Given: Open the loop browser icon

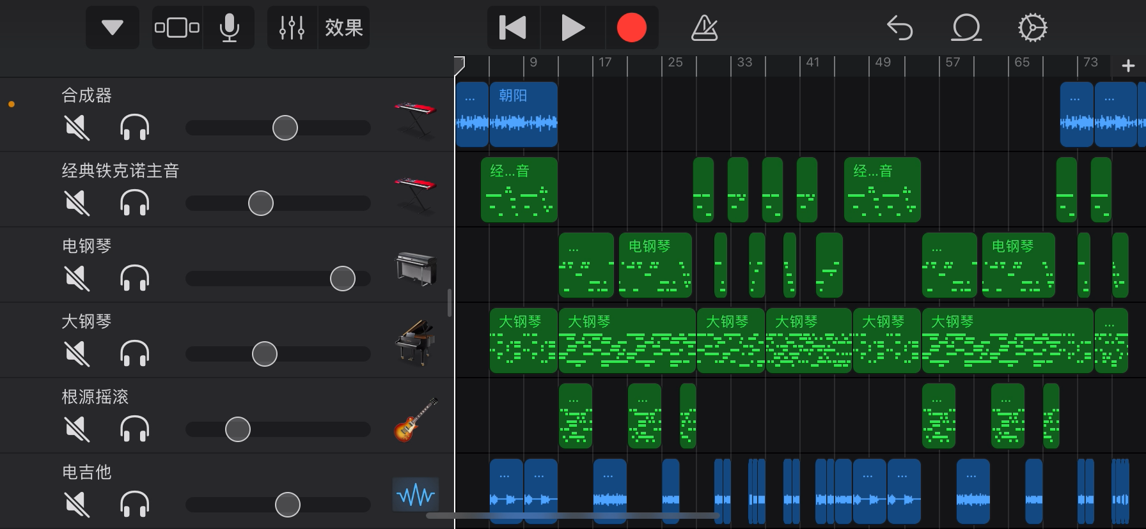Looking at the screenshot, I should coord(966,27).
